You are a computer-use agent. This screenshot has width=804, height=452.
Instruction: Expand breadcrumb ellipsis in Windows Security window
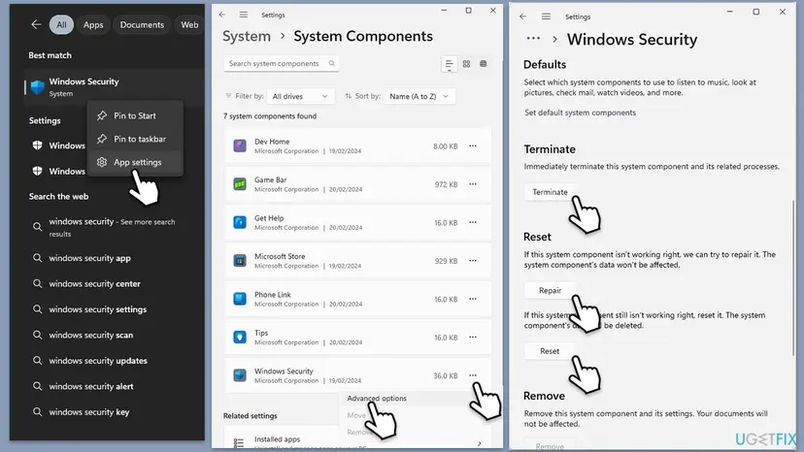[x=533, y=39]
